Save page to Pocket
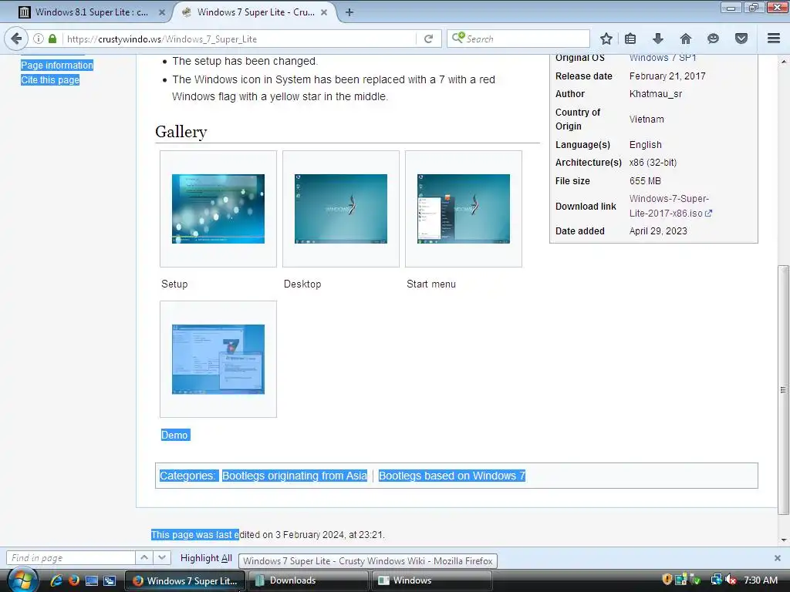Image resolution: width=790 pixels, height=592 pixels. point(741,39)
